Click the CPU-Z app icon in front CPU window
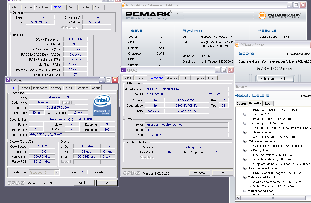The image size is (311, 203). coord(8,80)
